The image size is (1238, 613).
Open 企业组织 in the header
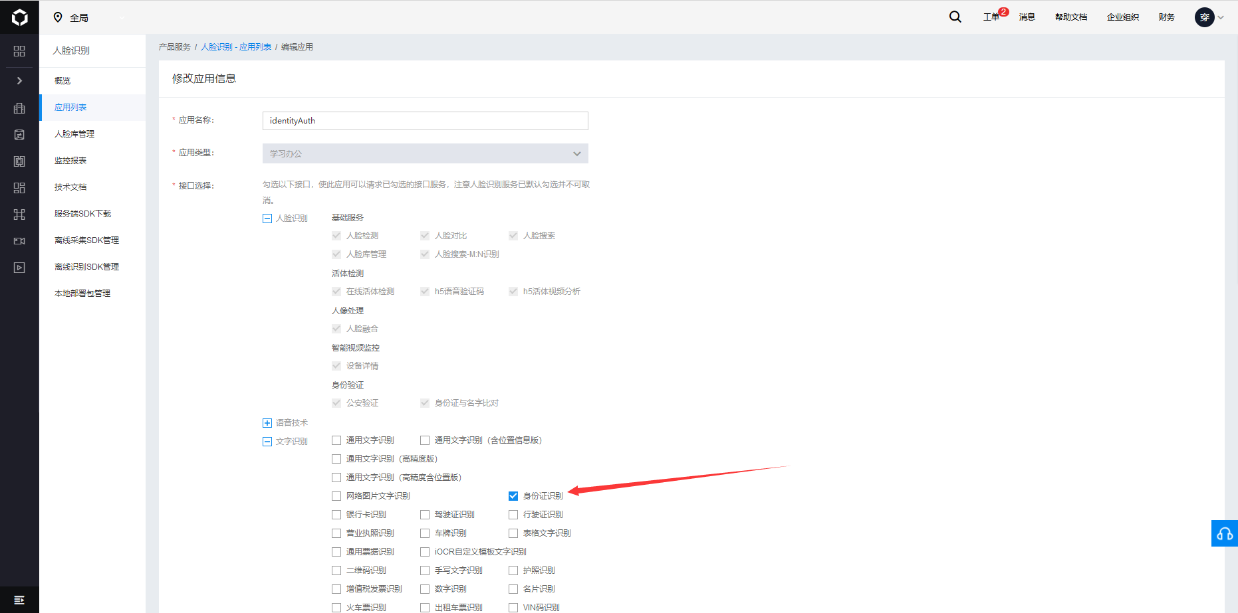point(1123,17)
